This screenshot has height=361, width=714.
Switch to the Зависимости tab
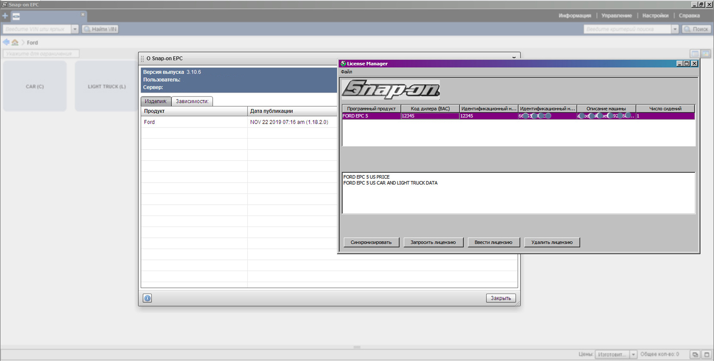tap(192, 101)
